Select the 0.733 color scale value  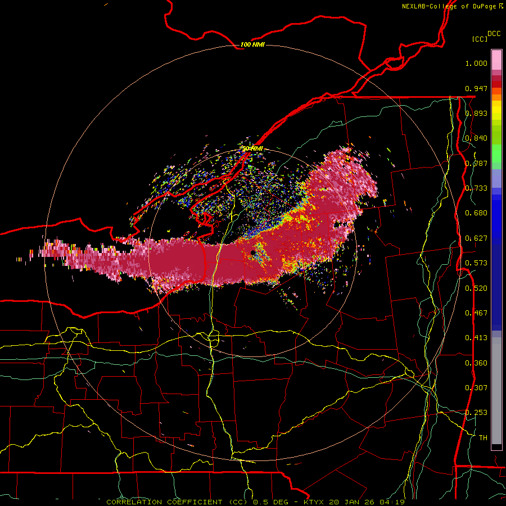[x=476, y=188]
